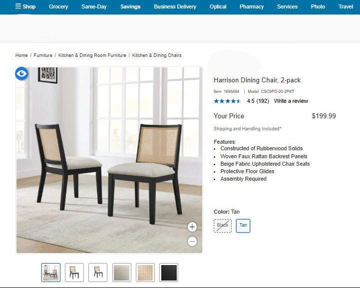360x288 pixels.
Task: Select the second thumbnail with a front-facing chair
Action: 74,273
